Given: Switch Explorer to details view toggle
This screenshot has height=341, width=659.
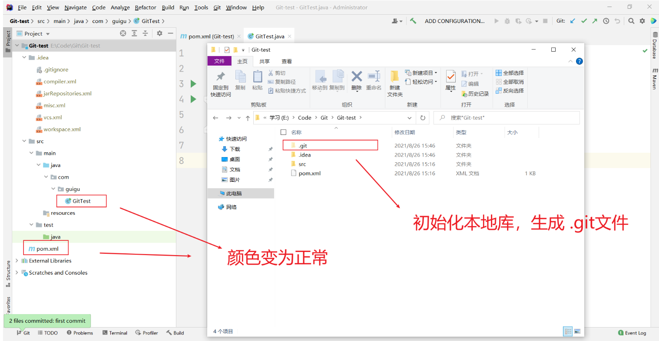Looking at the screenshot, I should click(568, 331).
